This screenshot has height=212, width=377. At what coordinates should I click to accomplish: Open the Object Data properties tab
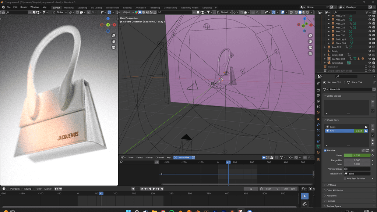click(318, 147)
